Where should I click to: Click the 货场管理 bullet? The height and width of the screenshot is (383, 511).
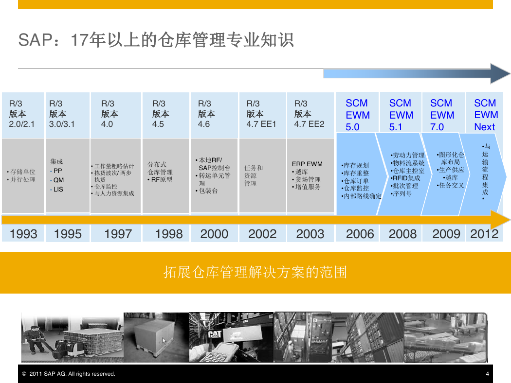coord(306,179)
